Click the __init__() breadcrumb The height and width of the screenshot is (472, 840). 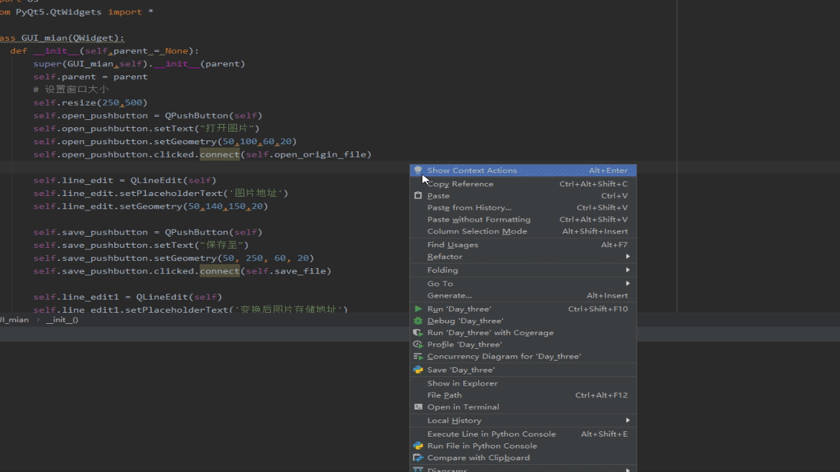point(62,320)
